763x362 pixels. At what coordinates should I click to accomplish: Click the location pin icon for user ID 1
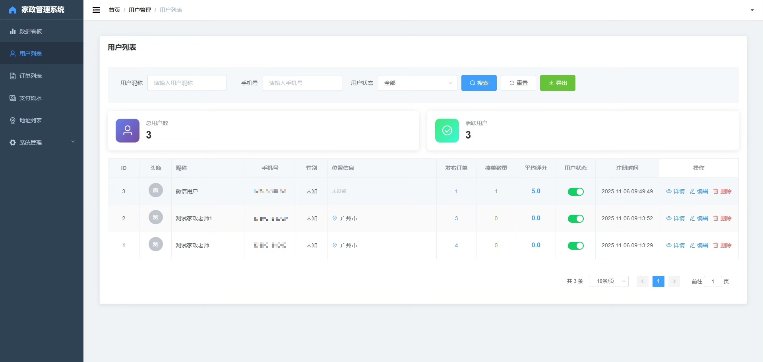pos(335,245)
